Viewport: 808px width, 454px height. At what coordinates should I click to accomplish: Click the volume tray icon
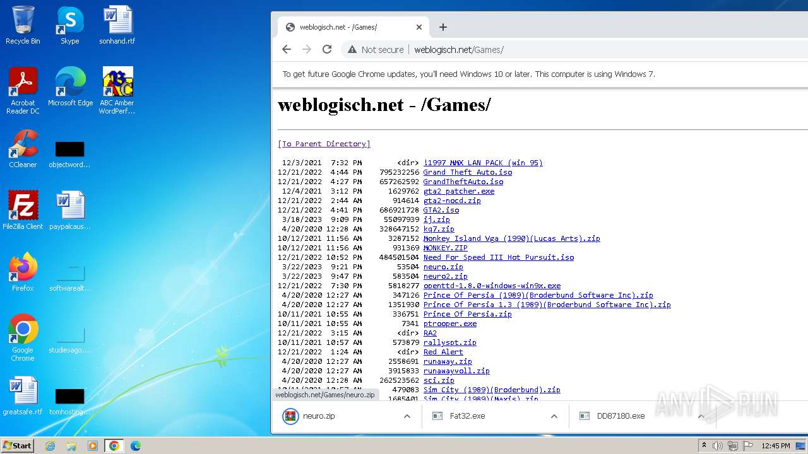[x=718, y=446]
